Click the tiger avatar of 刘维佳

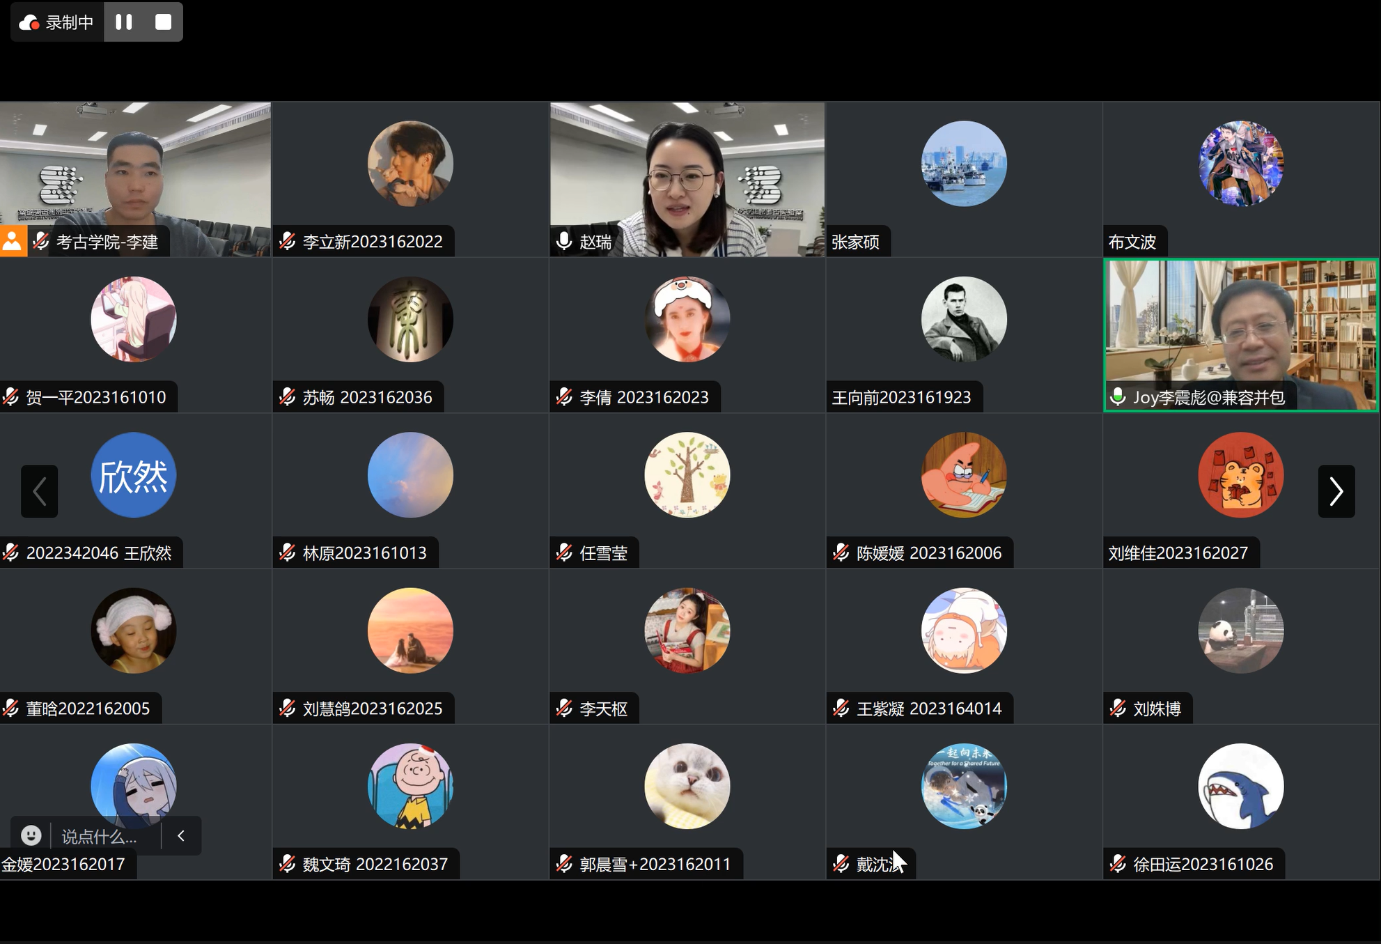coord(1240,475)
